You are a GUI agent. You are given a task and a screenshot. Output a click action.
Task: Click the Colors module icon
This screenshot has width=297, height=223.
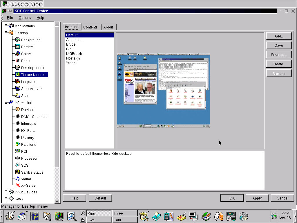tap(18, 54)
